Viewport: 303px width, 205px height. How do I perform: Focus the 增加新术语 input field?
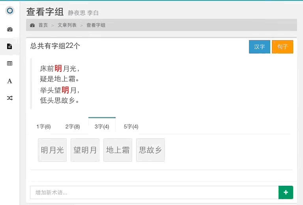[x=154, y=192]
